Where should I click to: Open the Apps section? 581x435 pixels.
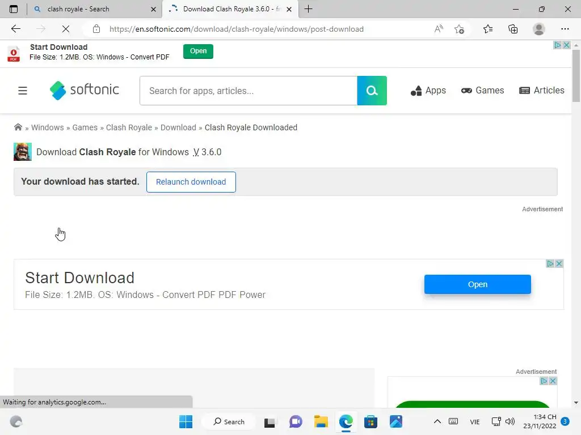(428, 91)
